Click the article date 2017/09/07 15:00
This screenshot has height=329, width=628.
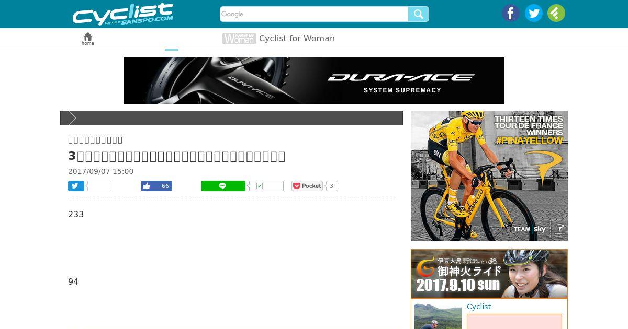point(101,171)
